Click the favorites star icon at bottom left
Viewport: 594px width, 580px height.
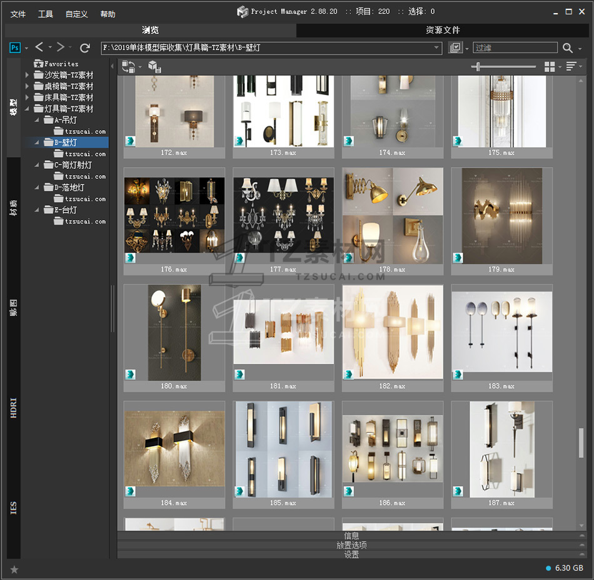(x=14, y=569)
